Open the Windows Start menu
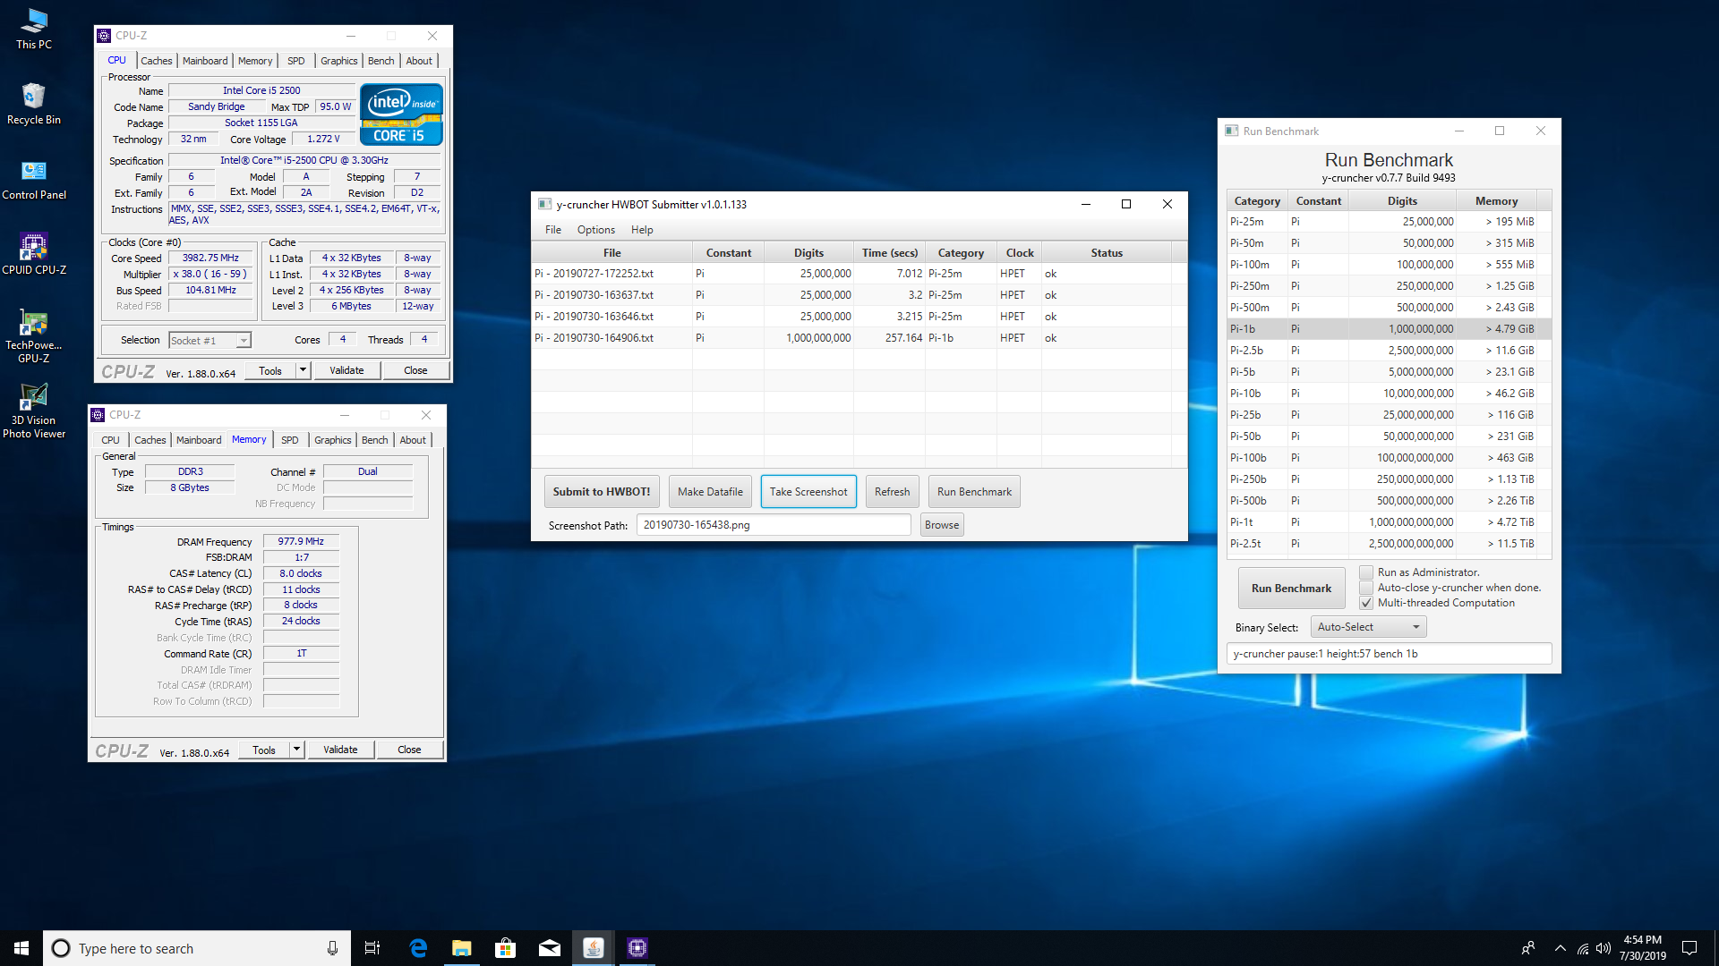This screenshot has height=966, width=1719. 21,948
